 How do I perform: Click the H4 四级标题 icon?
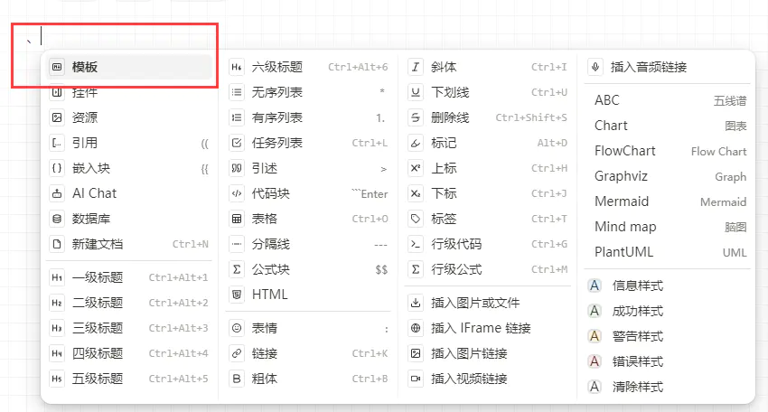[57, 353]
